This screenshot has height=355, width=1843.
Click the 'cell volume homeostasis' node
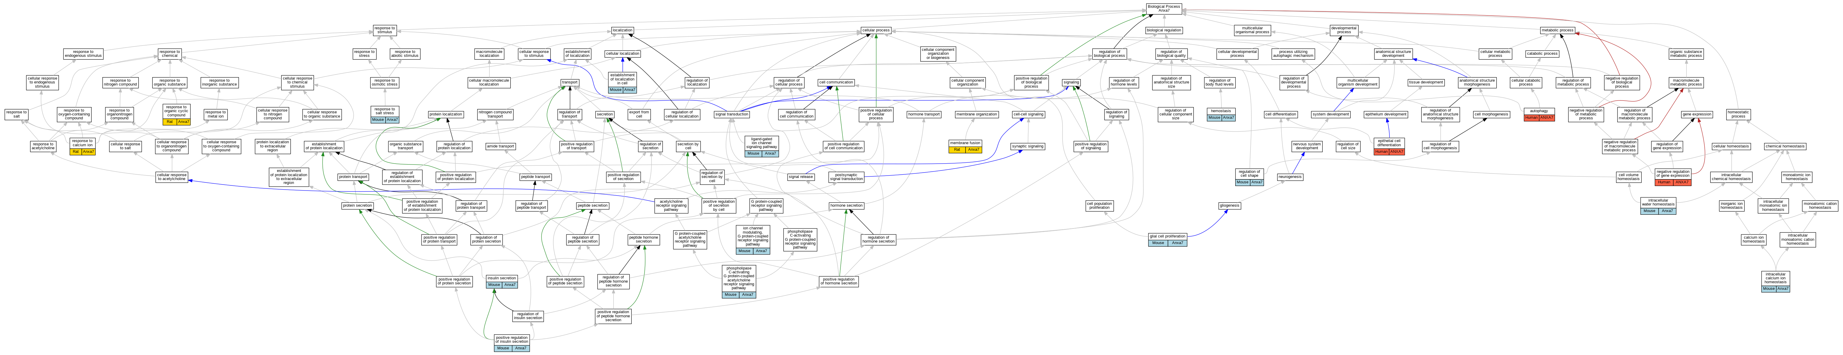point(1628,177)
